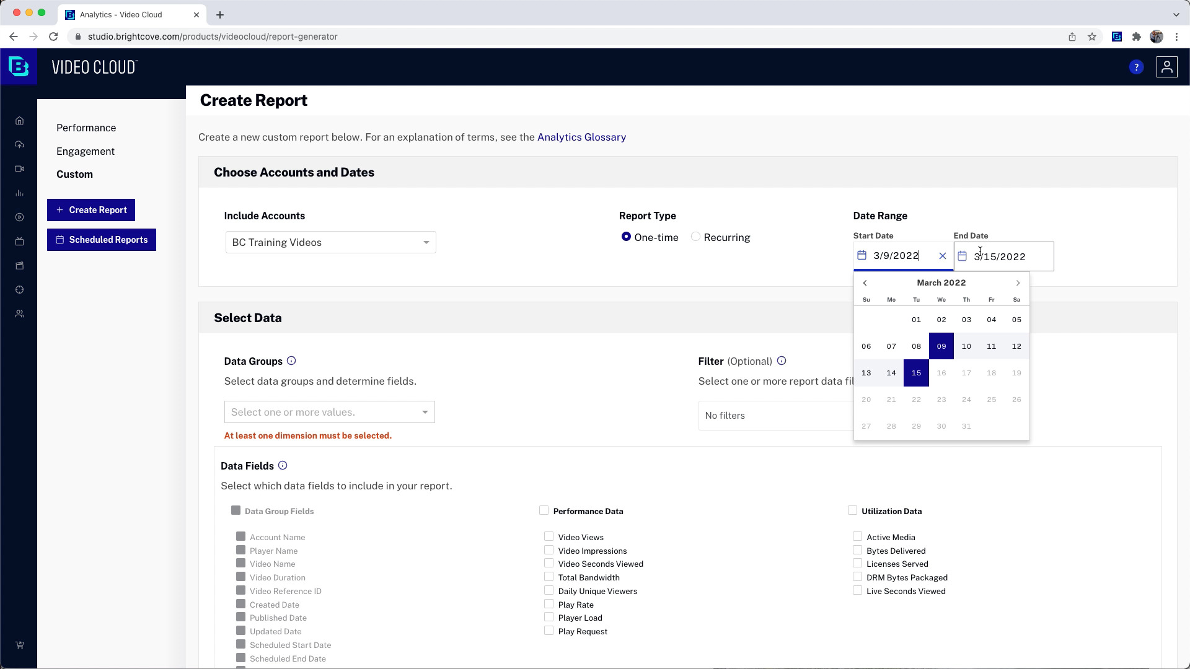
Task: Click the home navigation icon in sidebar
Action: (20, 121)
